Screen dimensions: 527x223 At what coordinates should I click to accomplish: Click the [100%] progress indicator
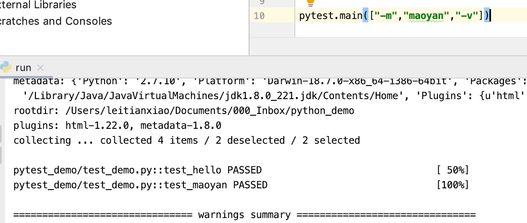453,185
